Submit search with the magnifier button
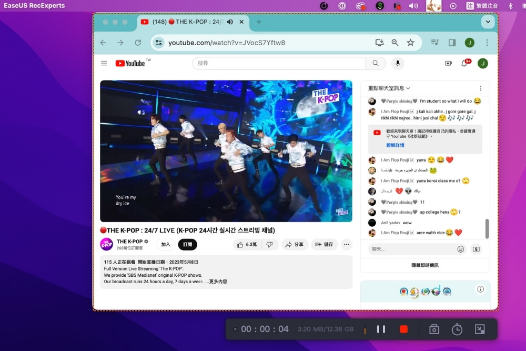Image resolution: width=526 pixels, height=351 pixels. (376, 63)
